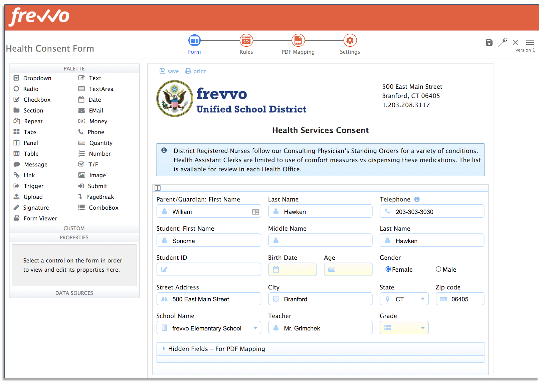Select the Male gender radio button
This screenshot has height=383, width=544.
point(438,269)
